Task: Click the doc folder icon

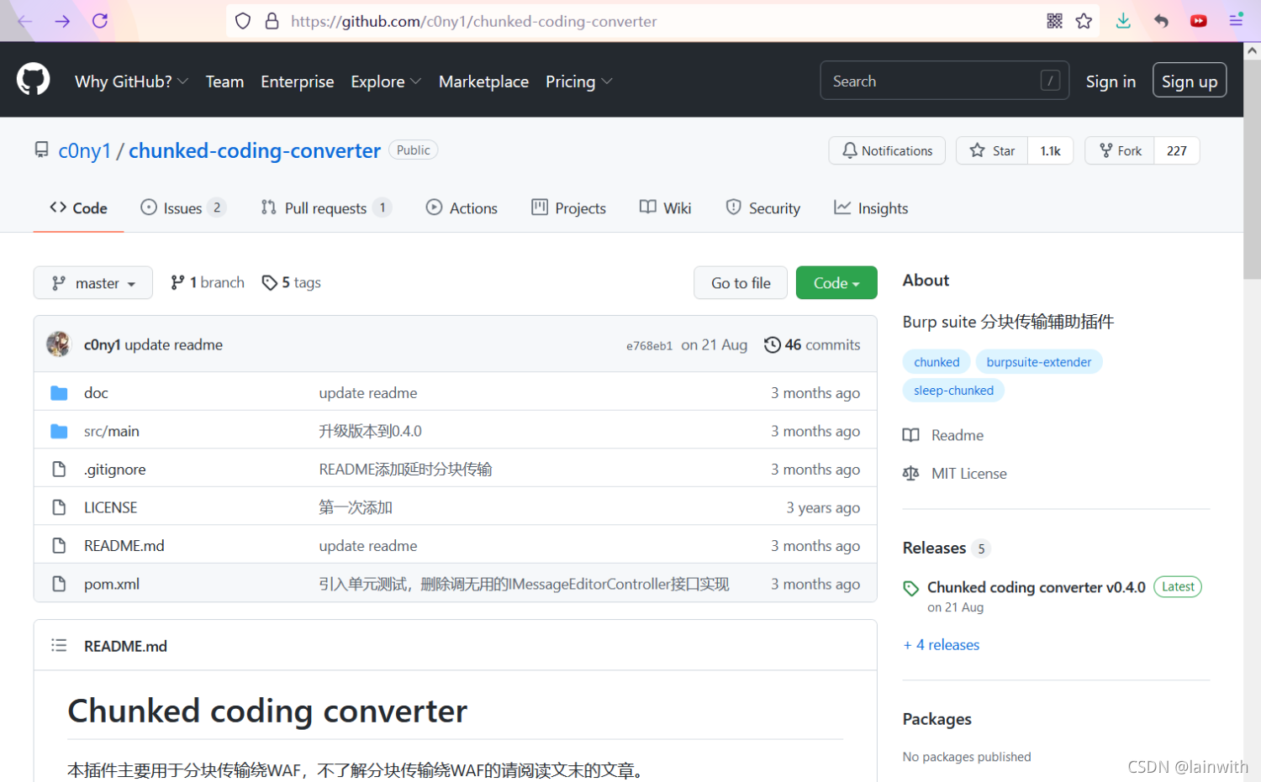Action: (59, 393)
